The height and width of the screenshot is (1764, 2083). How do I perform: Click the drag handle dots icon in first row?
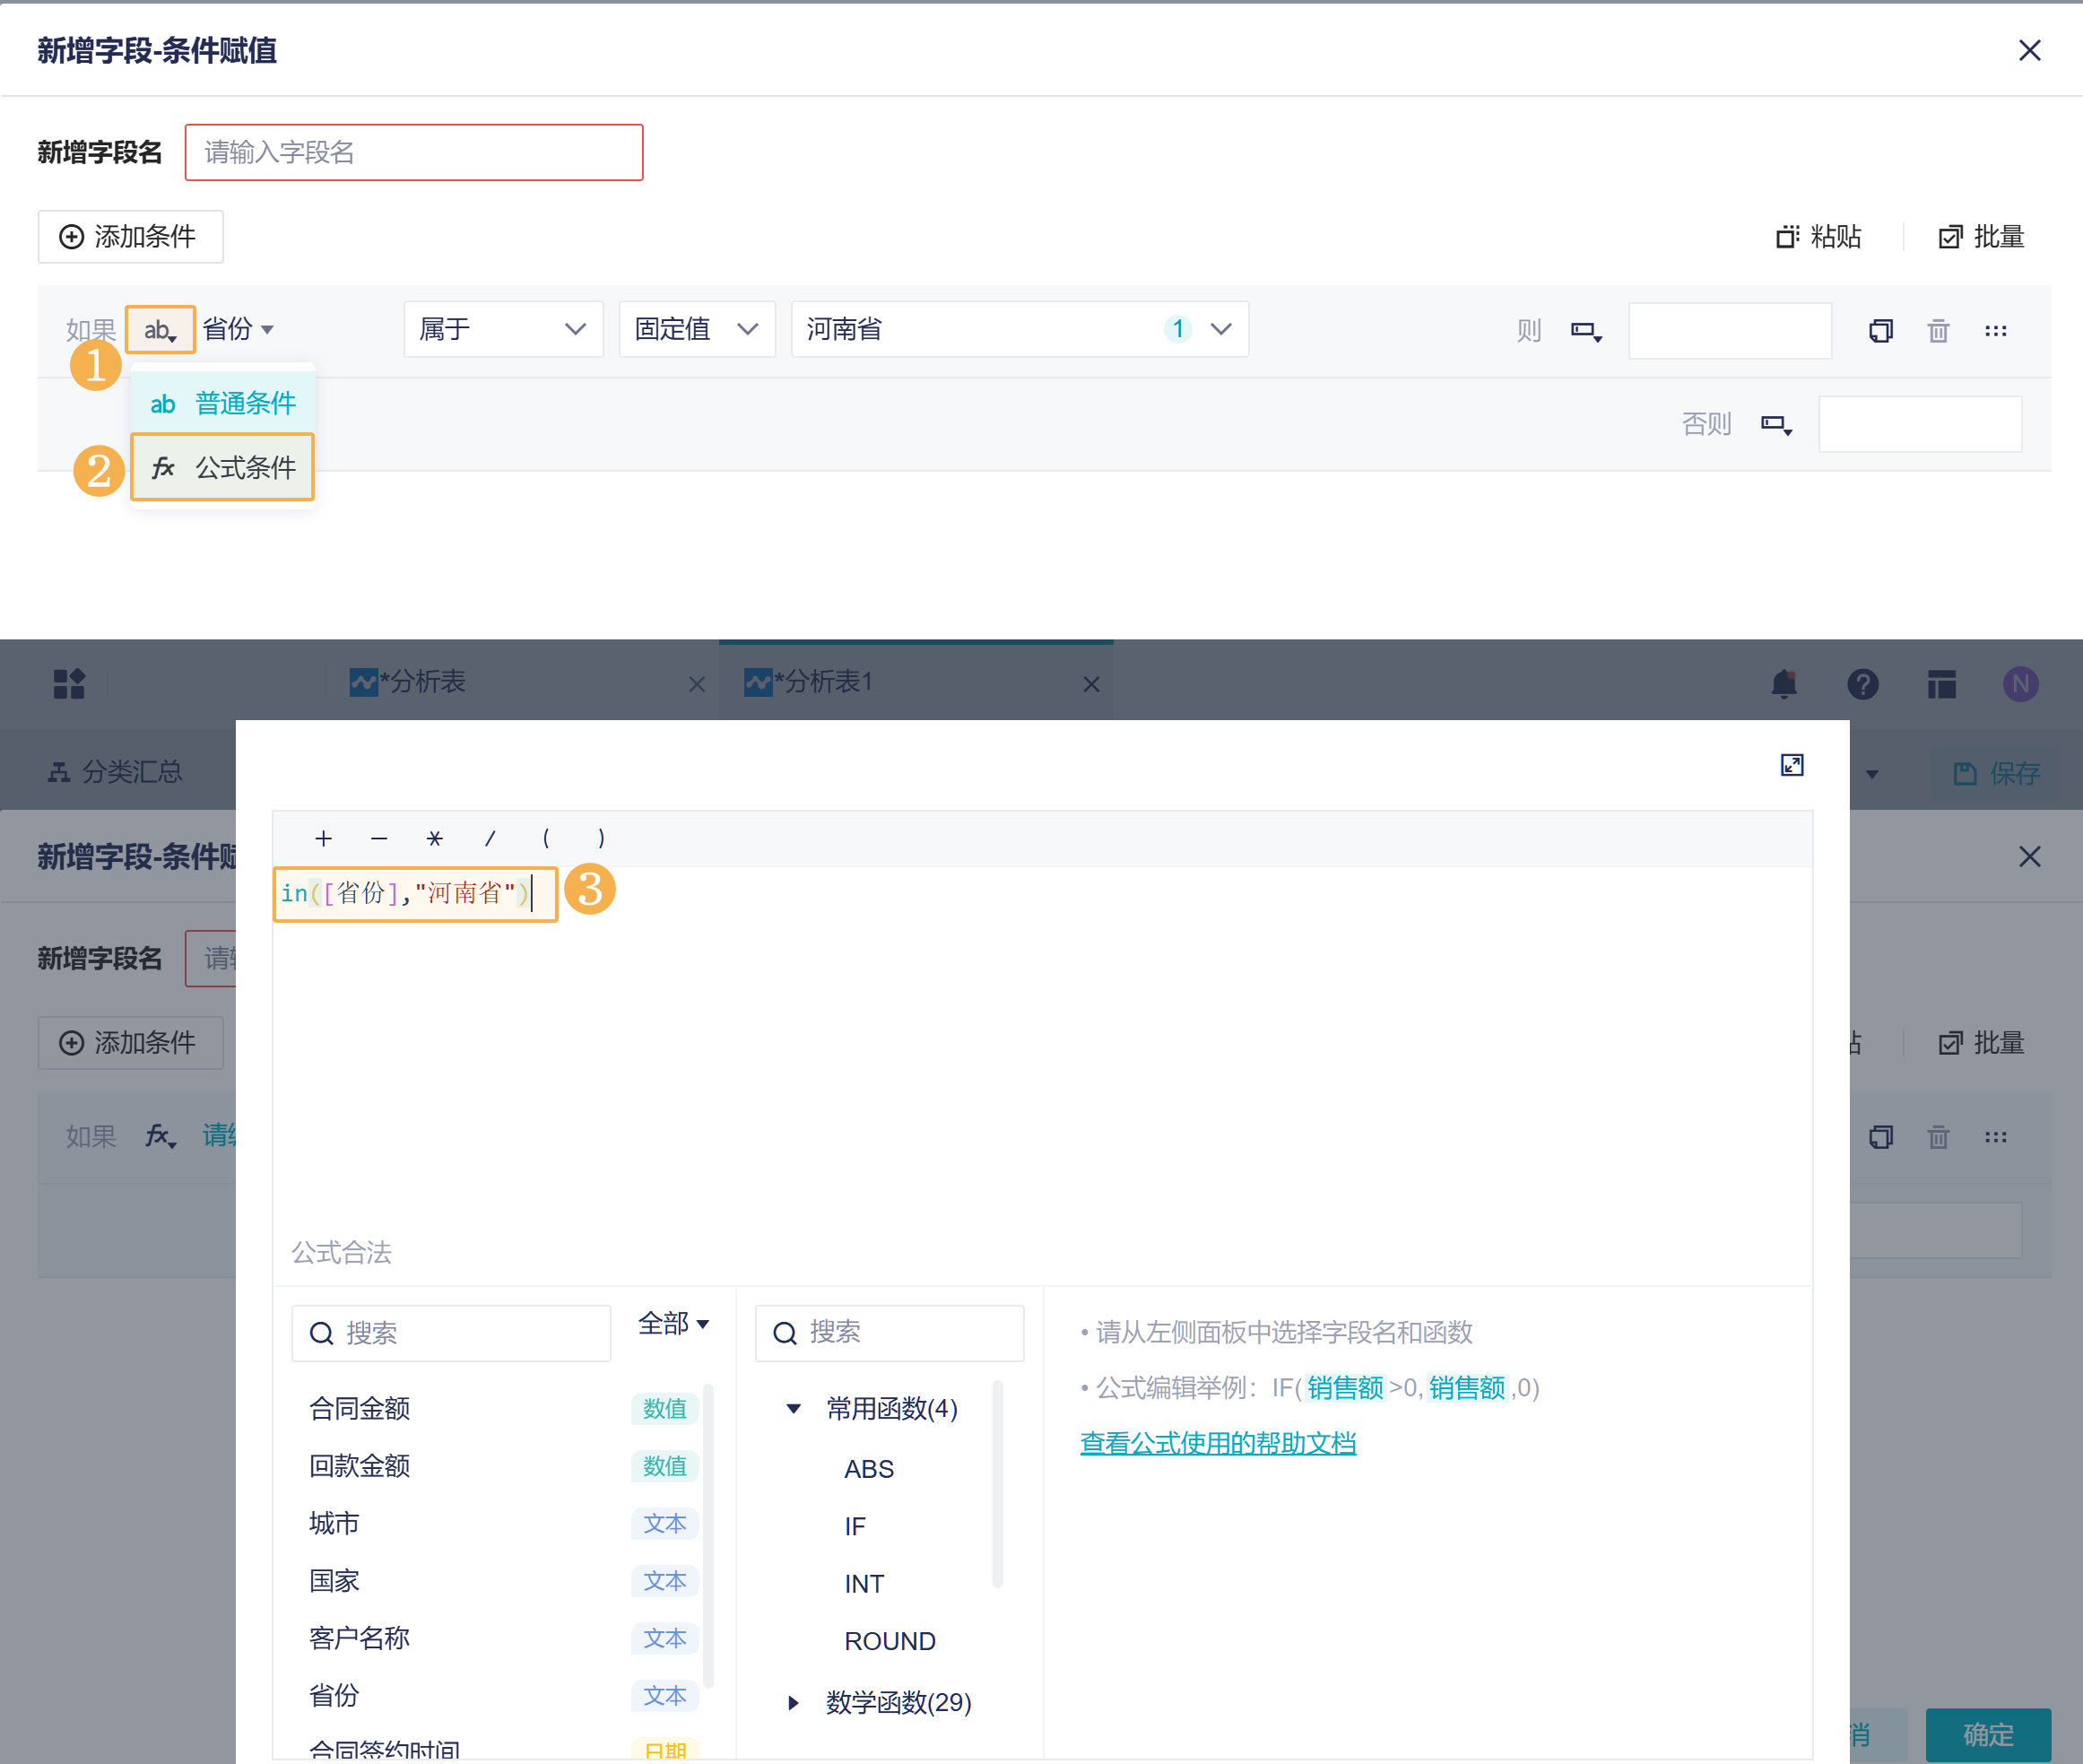1995,331
